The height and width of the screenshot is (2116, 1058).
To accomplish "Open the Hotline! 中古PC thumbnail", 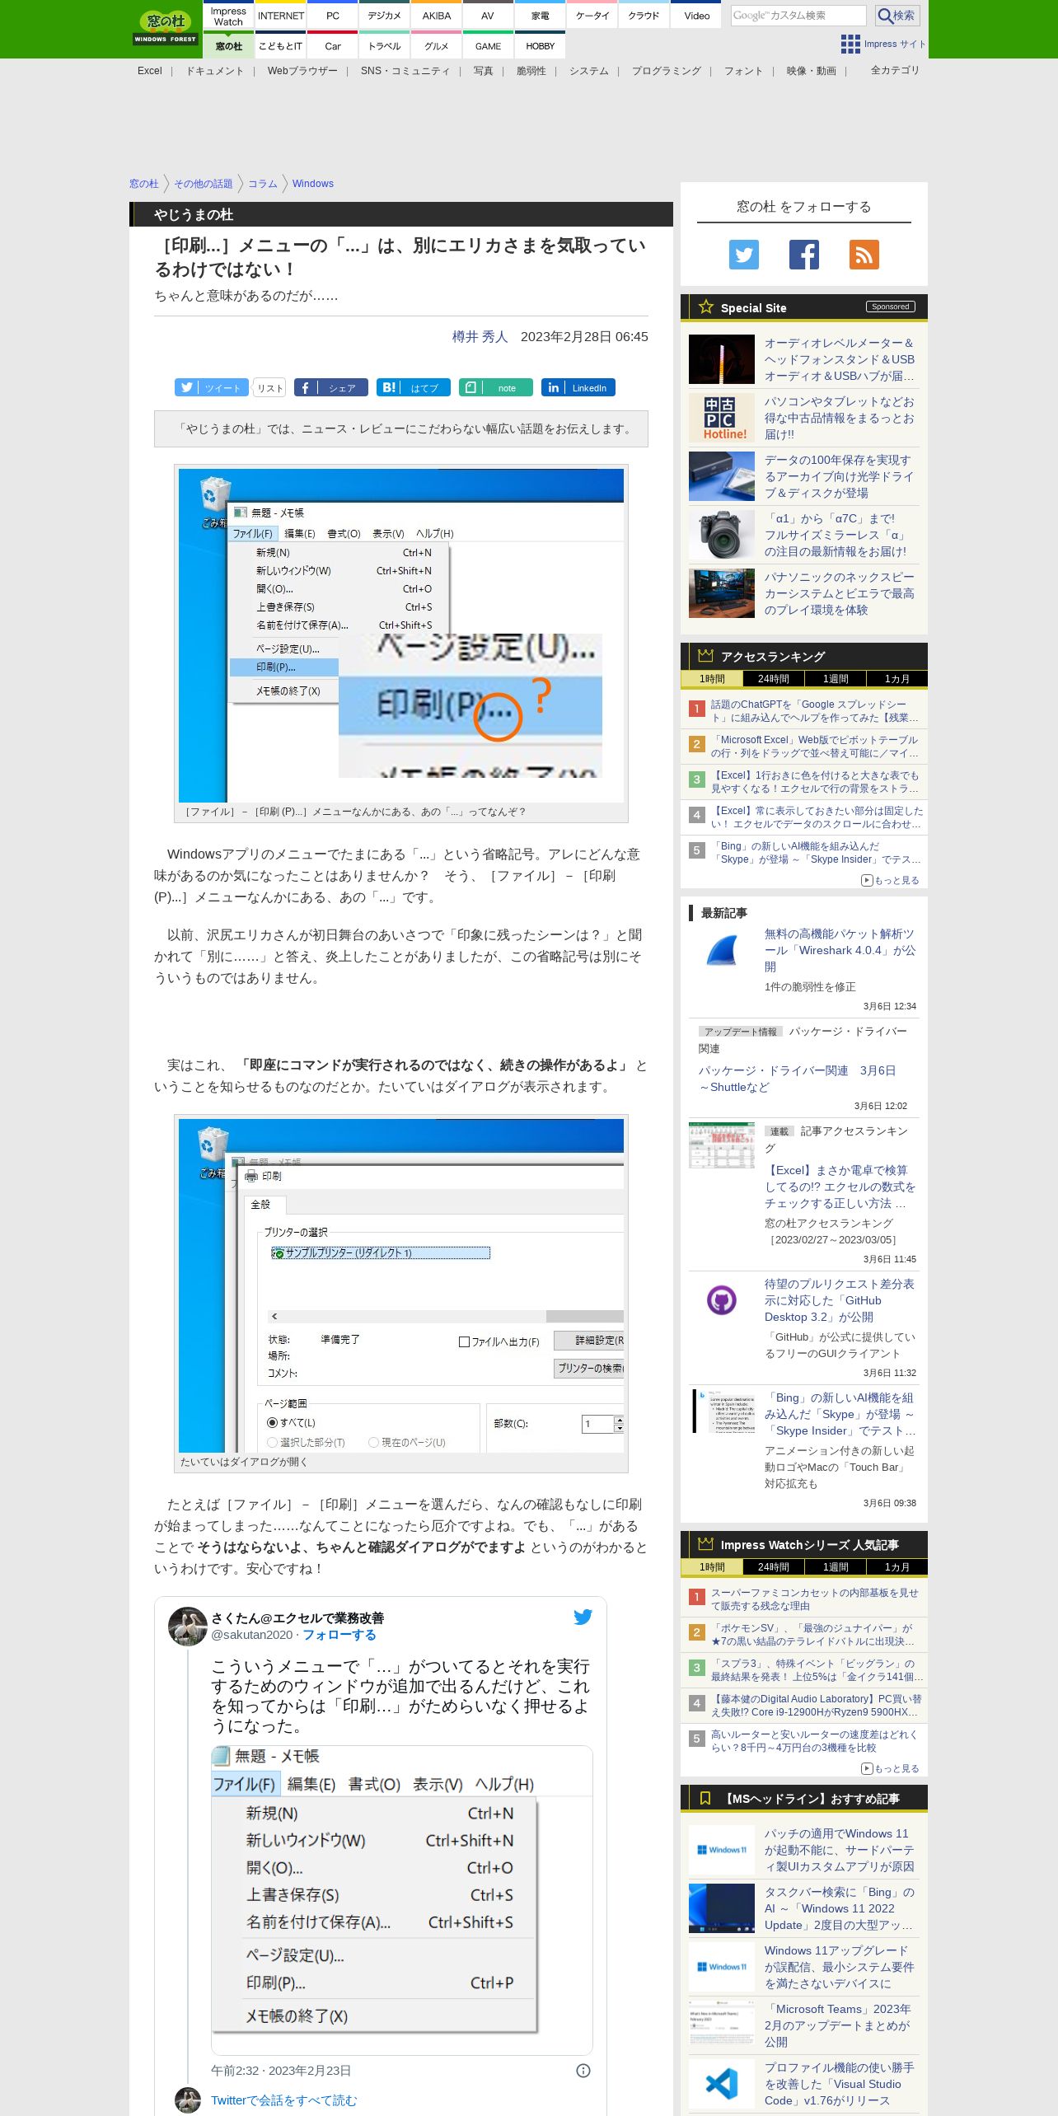I will [722, 418].
